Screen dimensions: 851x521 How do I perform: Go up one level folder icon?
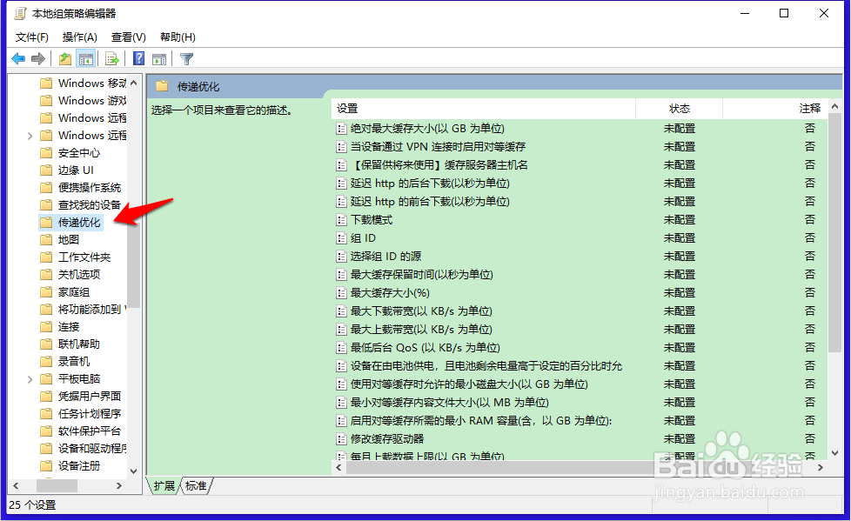tap(65, 58)
